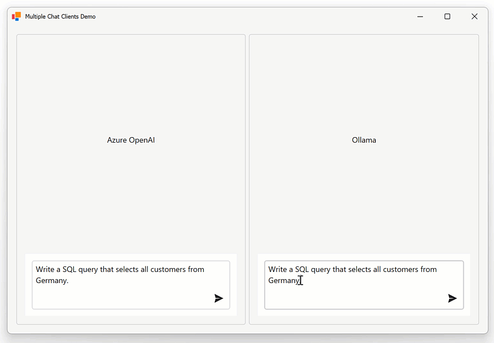Open the window system menu via the app icon
Image resolution: width=494 pixels, height=343 pixels.
[x=16, y=16]
